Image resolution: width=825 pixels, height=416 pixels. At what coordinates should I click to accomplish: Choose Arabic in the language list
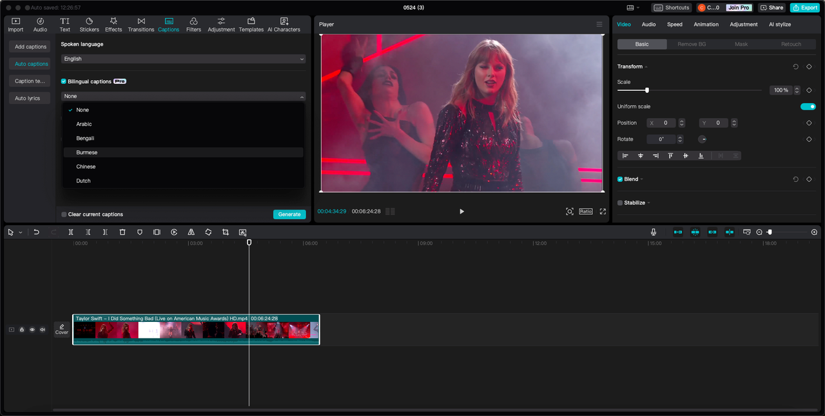[183, 124]
